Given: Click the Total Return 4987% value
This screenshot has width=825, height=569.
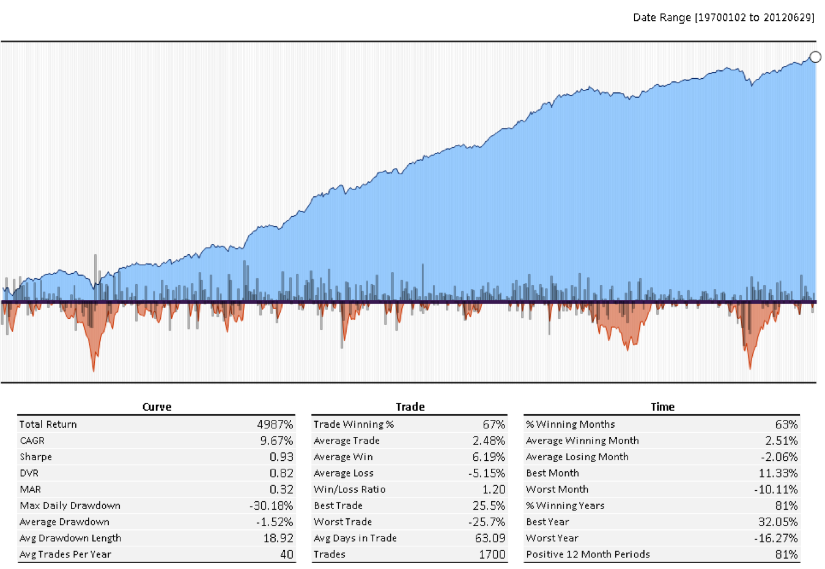Looking at the screenshot, I should pyautogui.click(x=275, y=424).
